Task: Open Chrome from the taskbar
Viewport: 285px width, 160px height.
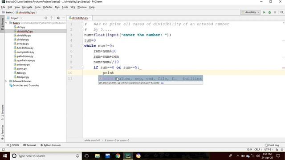Action: (x=118, y=156)
